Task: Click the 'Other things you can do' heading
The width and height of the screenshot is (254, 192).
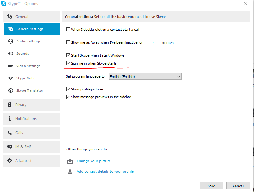Action: [87, 149]
